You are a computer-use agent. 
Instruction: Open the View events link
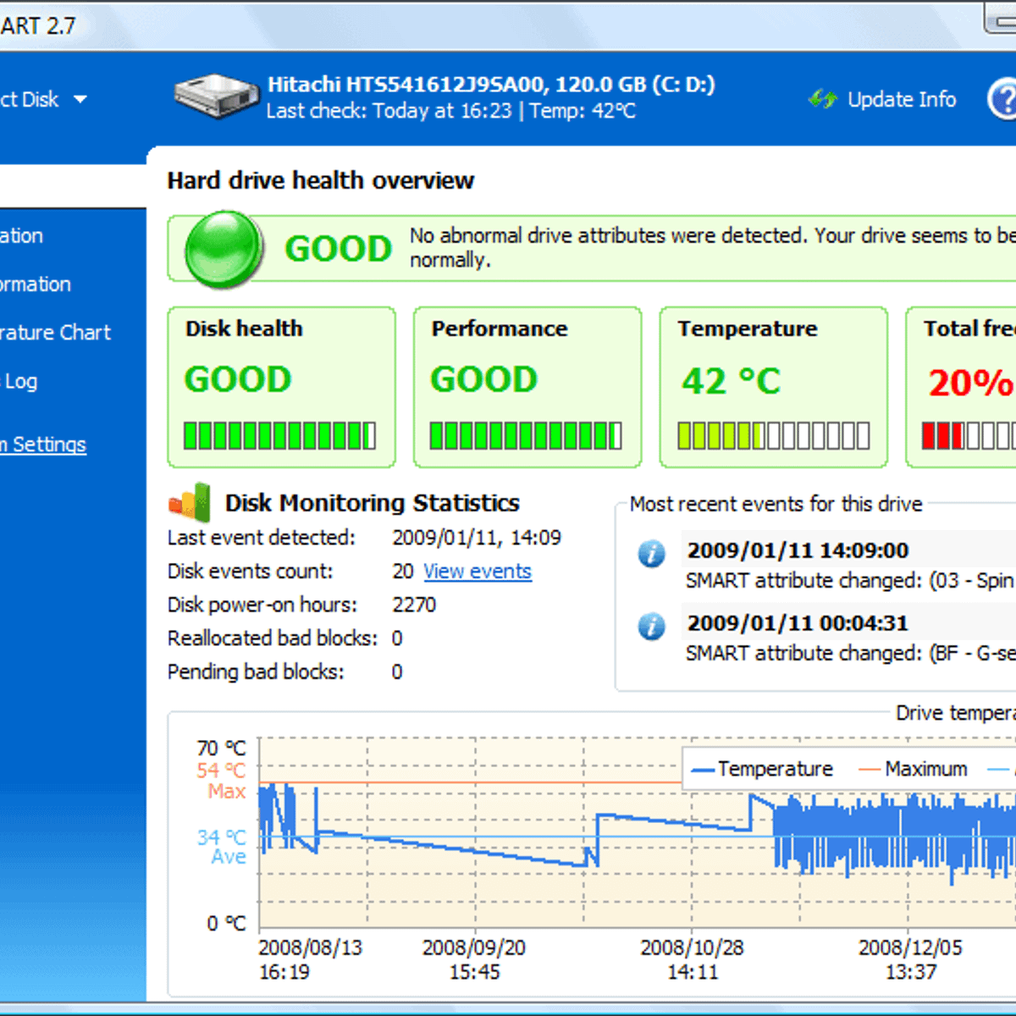tap(477, 571)
